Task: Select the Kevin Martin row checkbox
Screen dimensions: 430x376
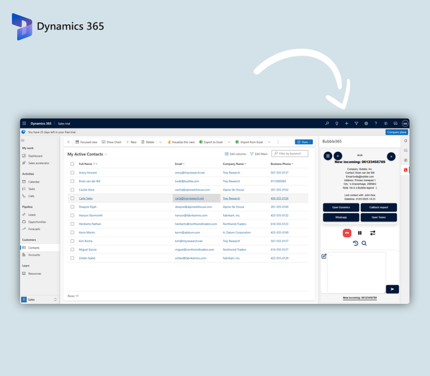Action: coord(73,232)
